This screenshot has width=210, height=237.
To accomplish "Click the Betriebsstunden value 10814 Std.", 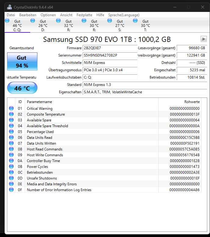I will (192, 77).
